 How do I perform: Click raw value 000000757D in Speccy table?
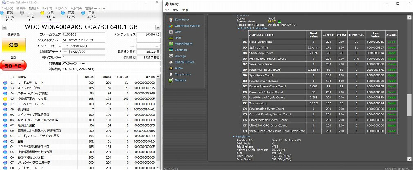(376, 70)
